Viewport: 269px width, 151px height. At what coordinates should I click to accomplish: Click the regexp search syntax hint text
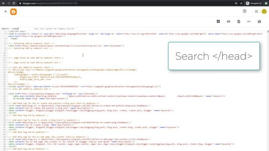[54, 29]
